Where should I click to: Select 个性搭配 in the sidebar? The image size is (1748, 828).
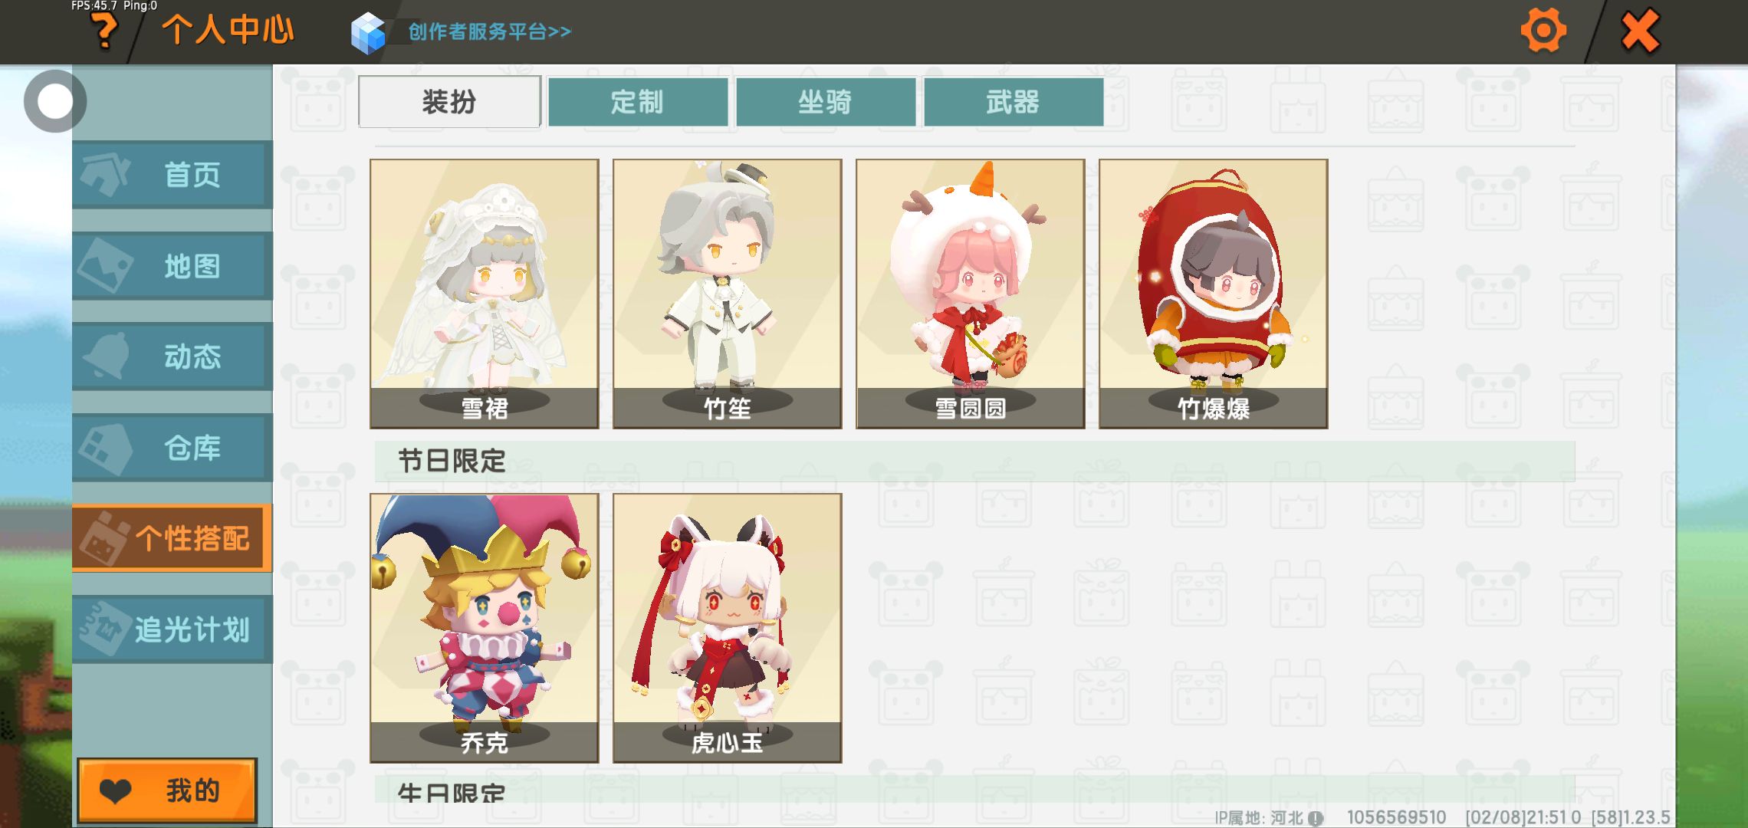172,538
